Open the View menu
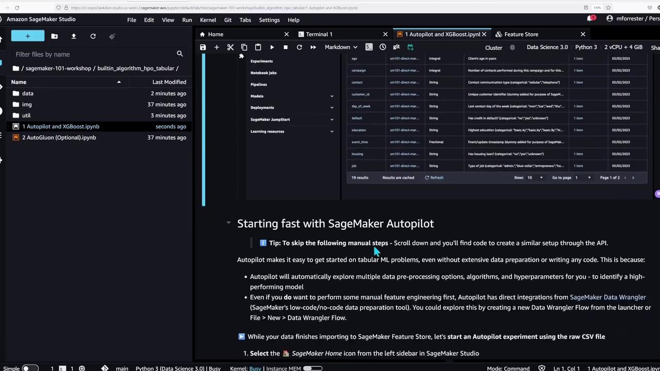This screenshot has width=660, height=371. (x=168, y=20)
